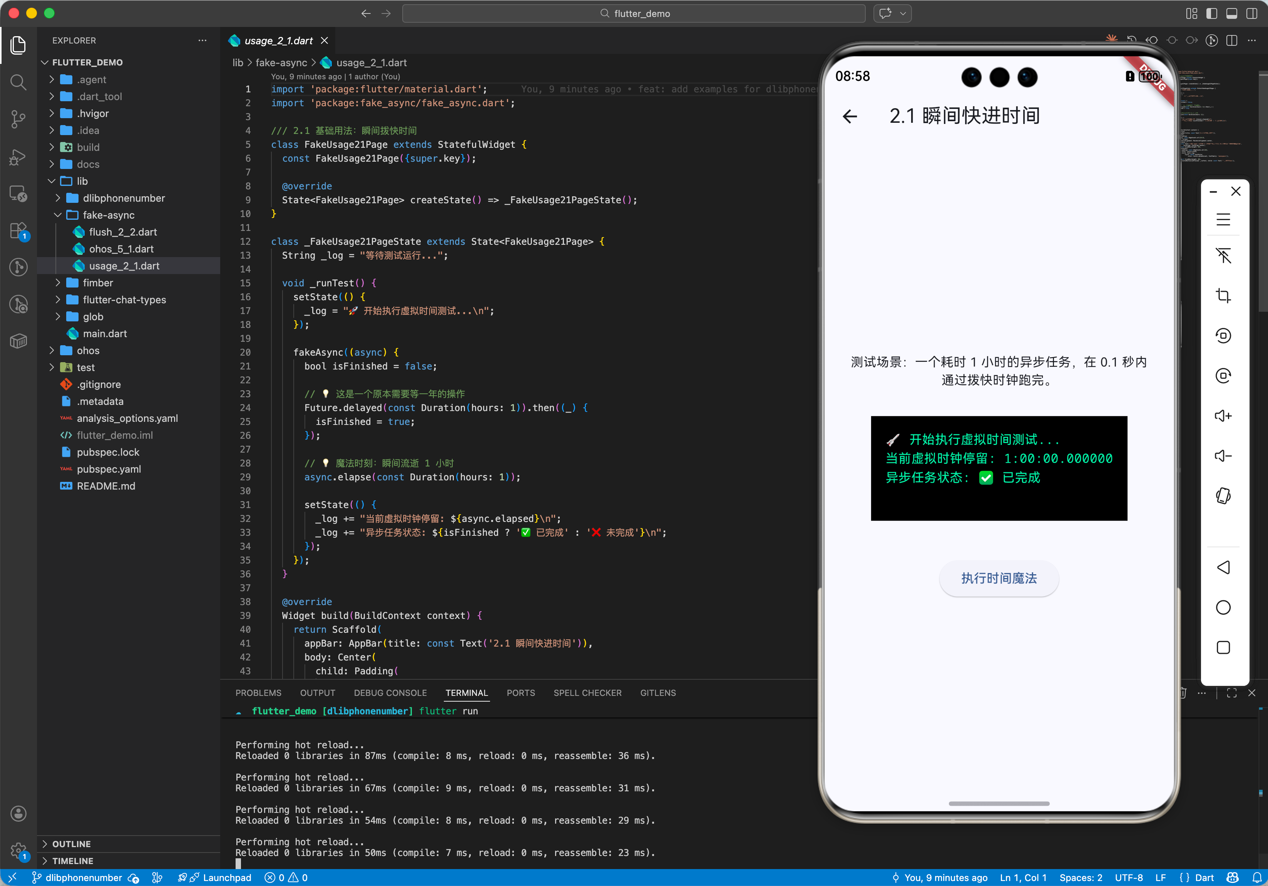Toggle bottom panel layout icon
The width and height of the screenshot is (1268, 886).
1231,13
